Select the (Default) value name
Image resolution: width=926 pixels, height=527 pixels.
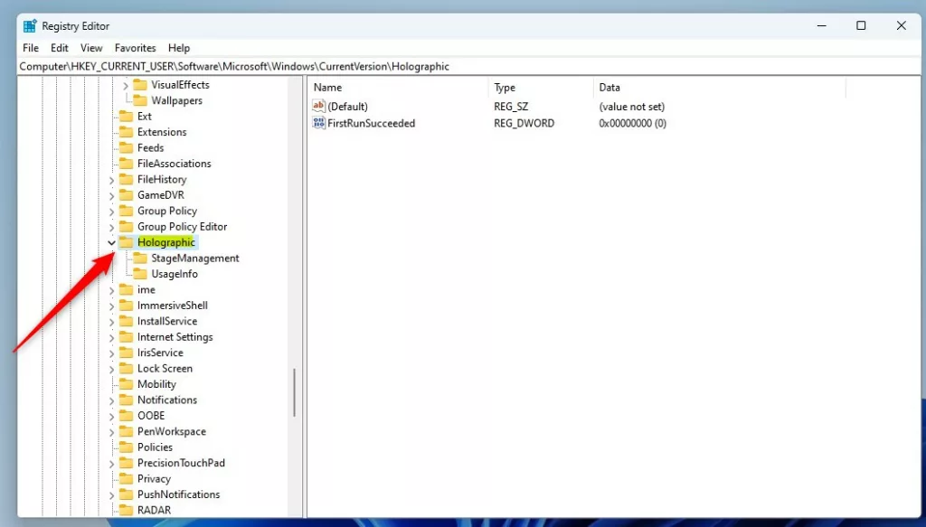click(x=348, y=107)
